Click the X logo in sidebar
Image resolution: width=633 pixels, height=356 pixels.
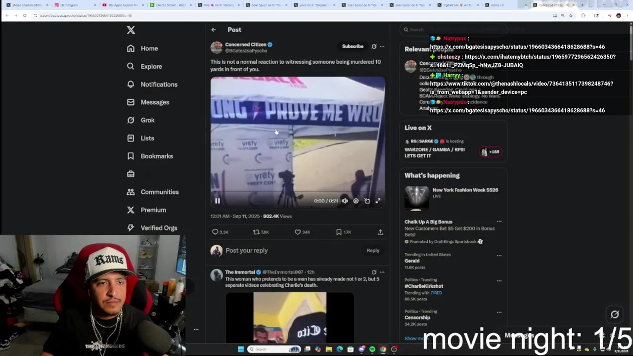(x=131, y=30)
